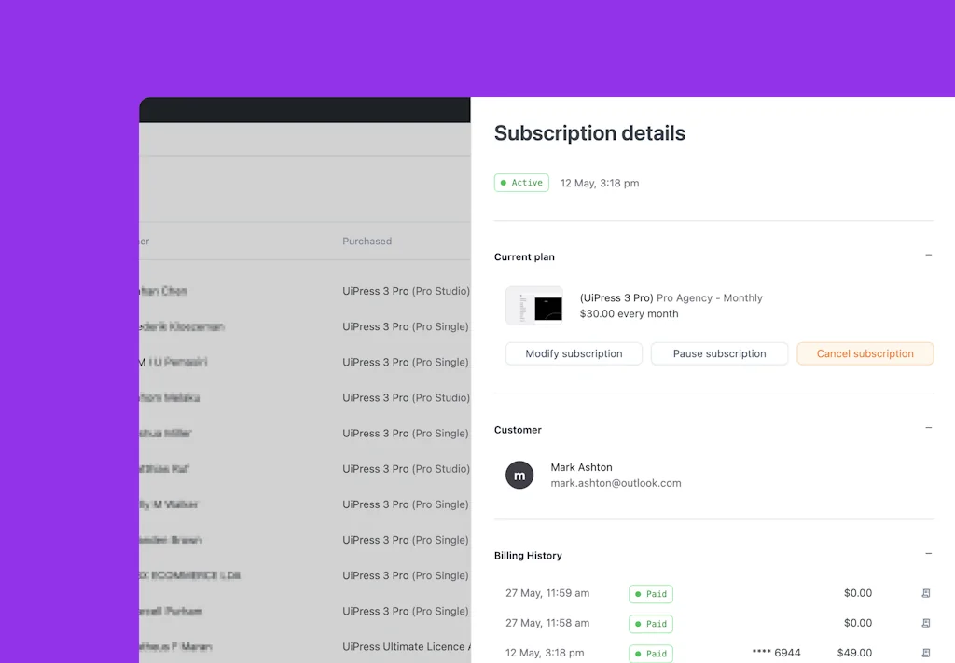
Task: Click the Paid badge for 27 May, 11:59 am
Action: 651,594
